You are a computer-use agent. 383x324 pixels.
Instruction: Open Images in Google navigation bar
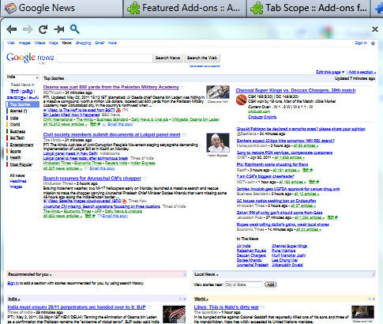pyautogui.click(x=24, y=43)
